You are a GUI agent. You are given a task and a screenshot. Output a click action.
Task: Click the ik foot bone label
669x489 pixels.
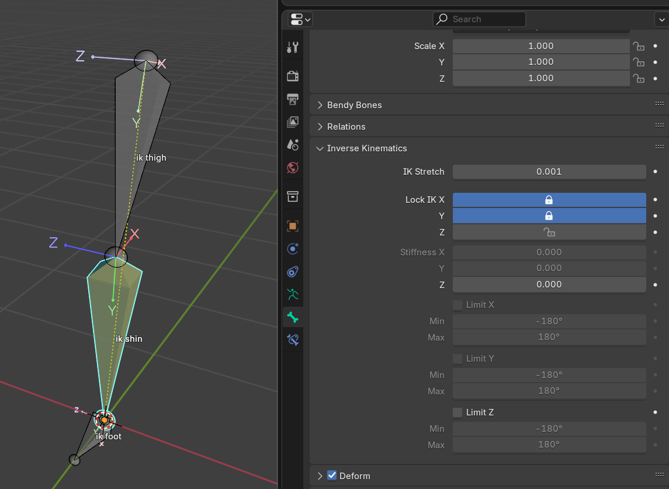coord(108,436)
